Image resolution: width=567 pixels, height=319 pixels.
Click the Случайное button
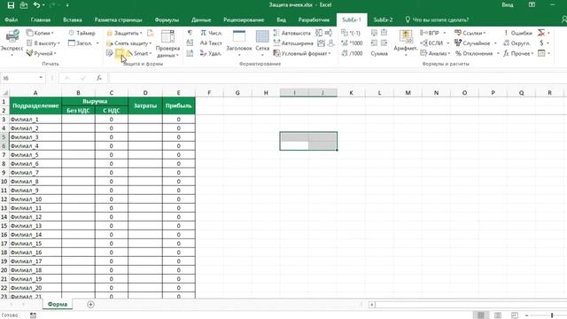pyautogui.click(x=472, y=43)
